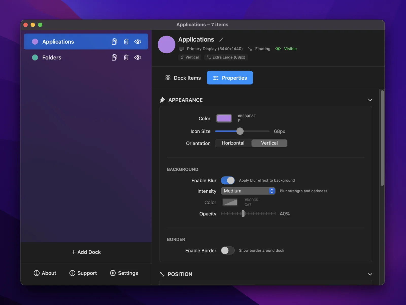Add a new dock

tap(86, 252)
